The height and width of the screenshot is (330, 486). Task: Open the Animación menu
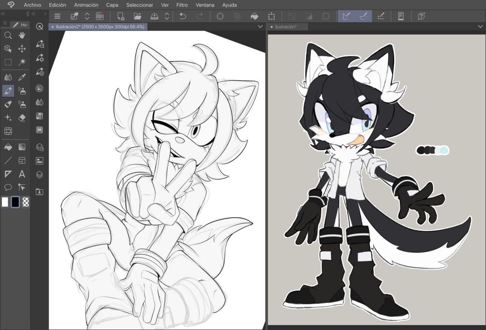coord(86,5)
